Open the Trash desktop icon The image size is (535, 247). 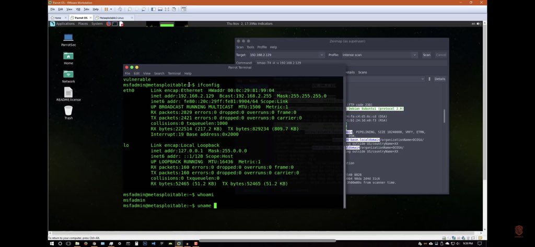click(x=68, y=113)
